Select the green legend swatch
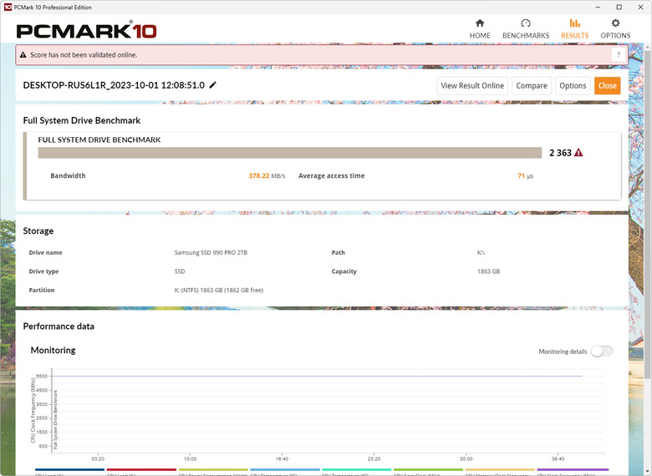This screenshot has height=476, width=652. [428, 470]
